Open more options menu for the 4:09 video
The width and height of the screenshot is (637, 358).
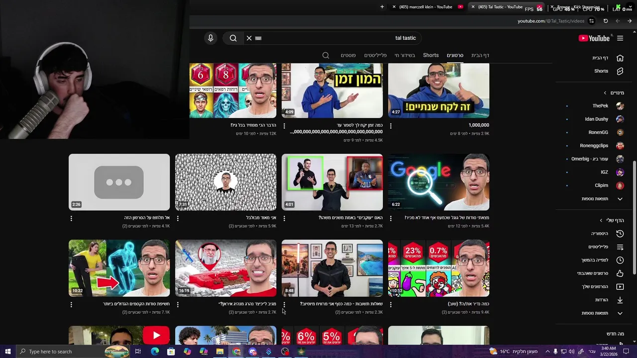point(284,126)
